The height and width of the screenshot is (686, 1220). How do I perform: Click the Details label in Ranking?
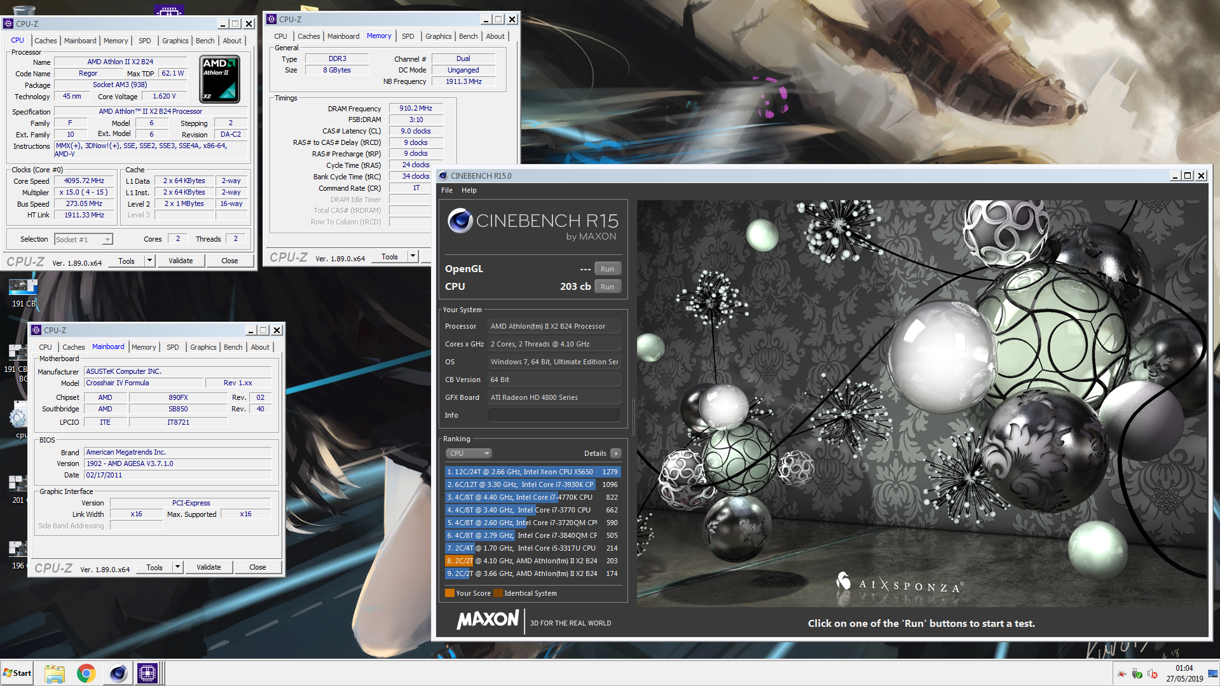coord(595,453)
